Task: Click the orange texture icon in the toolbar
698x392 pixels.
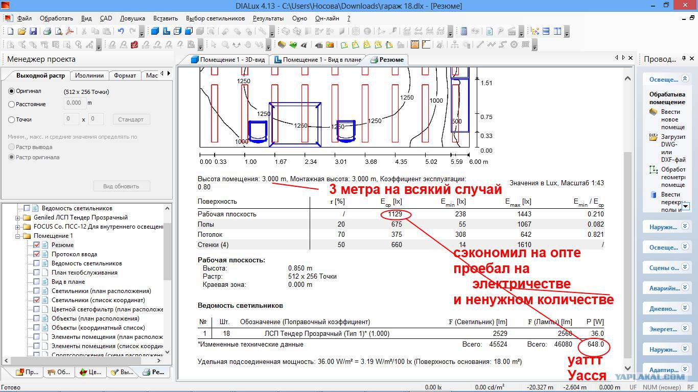Action: point(330,44)
